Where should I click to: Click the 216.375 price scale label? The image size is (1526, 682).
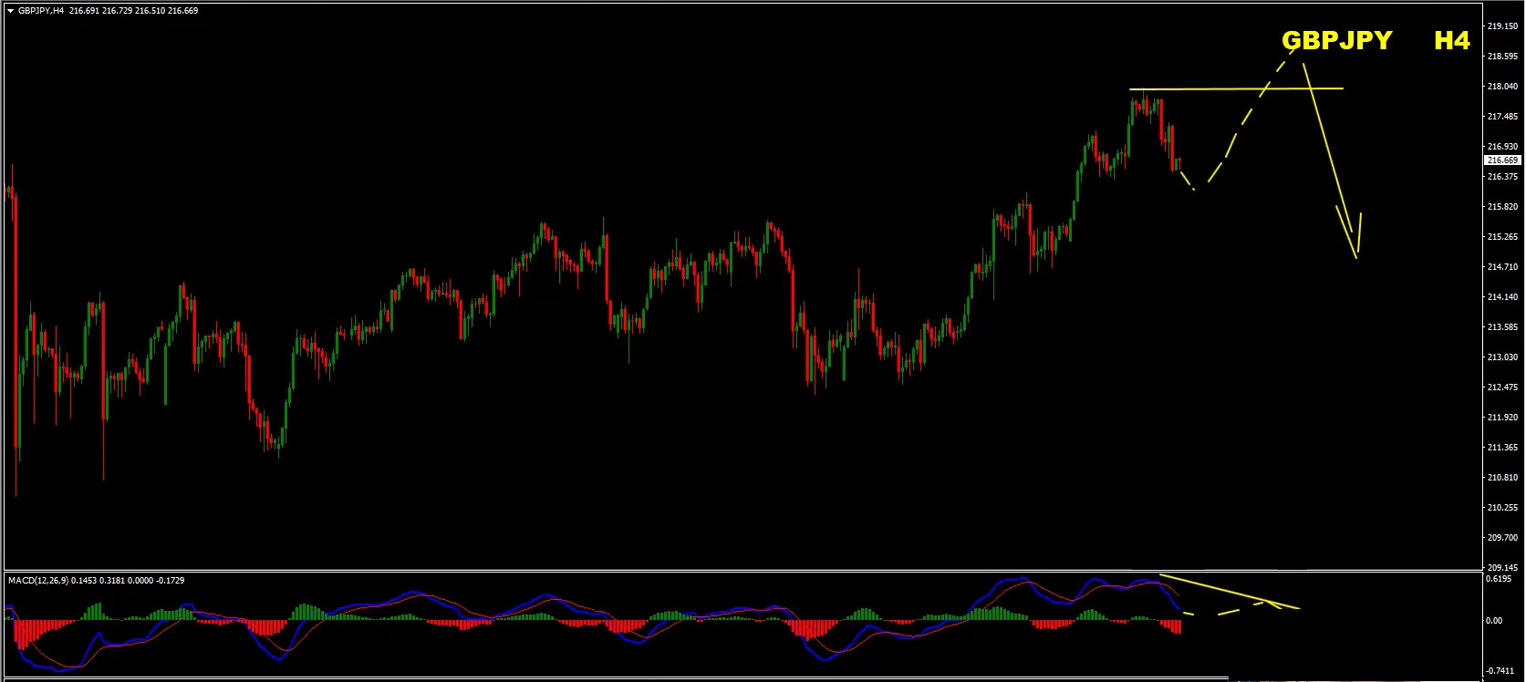click(1502, 177)
